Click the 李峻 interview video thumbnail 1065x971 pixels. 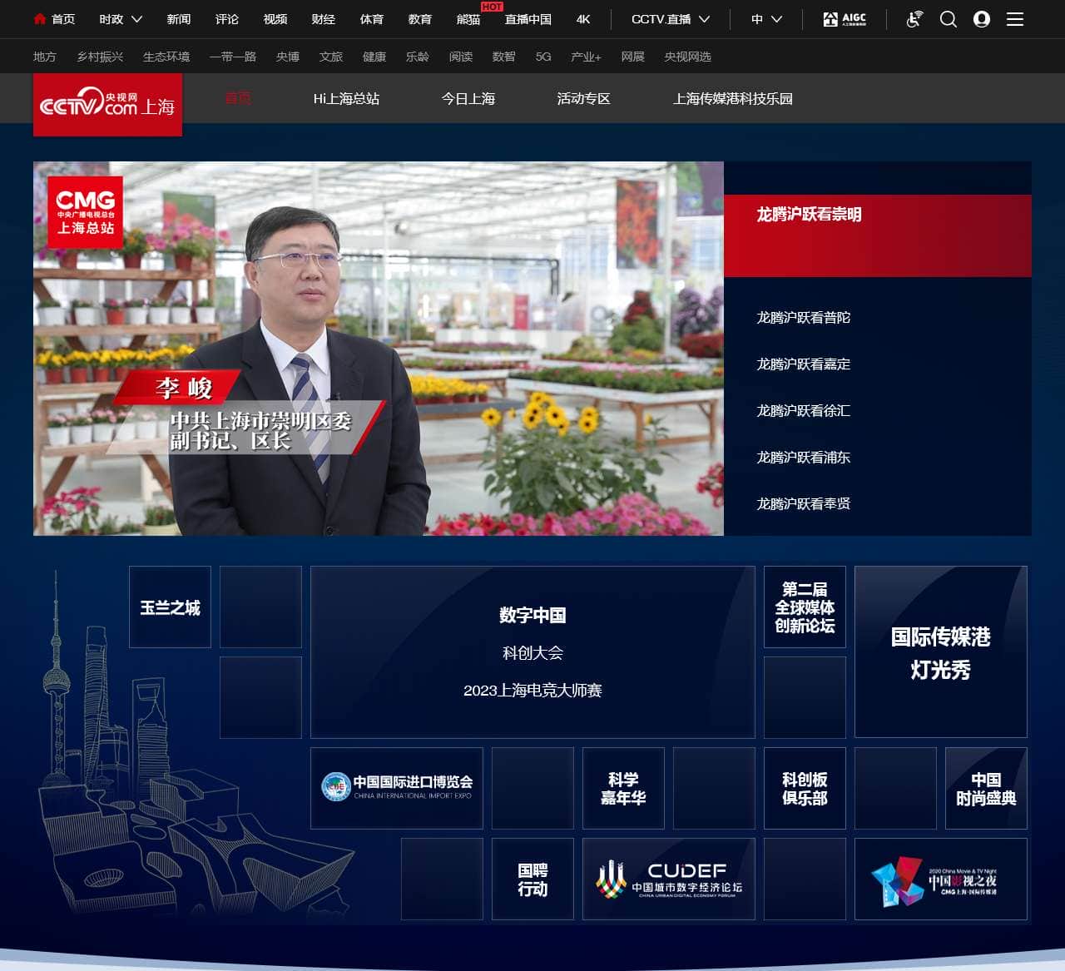point(379,349)
